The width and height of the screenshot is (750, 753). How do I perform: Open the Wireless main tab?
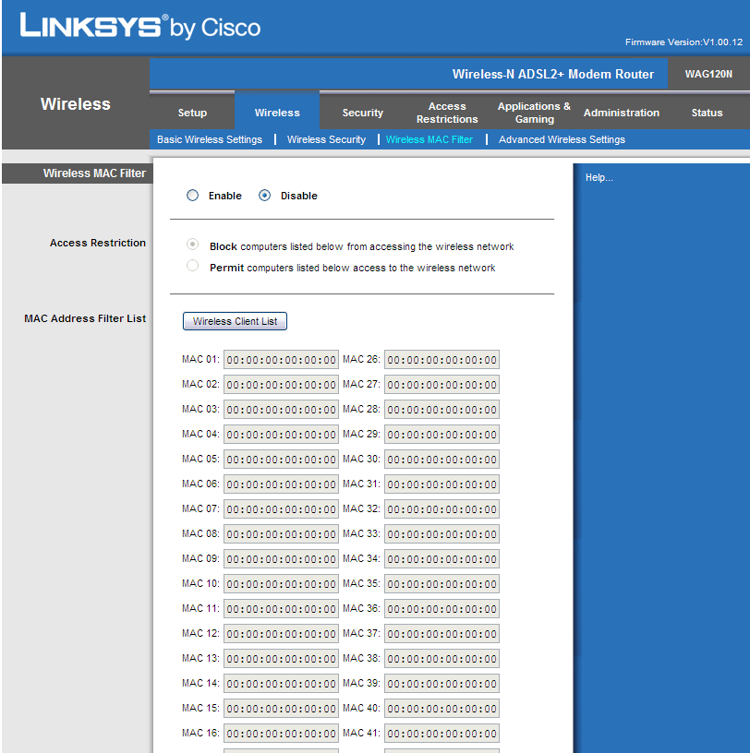pos(277,113)
